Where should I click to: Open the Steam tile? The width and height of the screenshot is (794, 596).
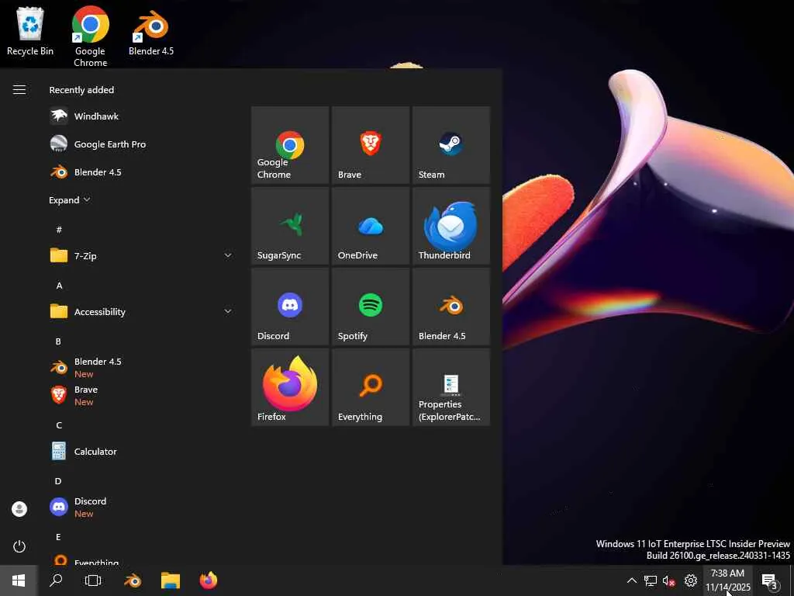click(x=451, y=145)
